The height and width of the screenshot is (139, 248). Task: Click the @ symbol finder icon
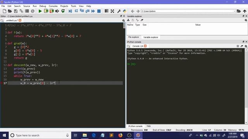(x=33, y=11)
